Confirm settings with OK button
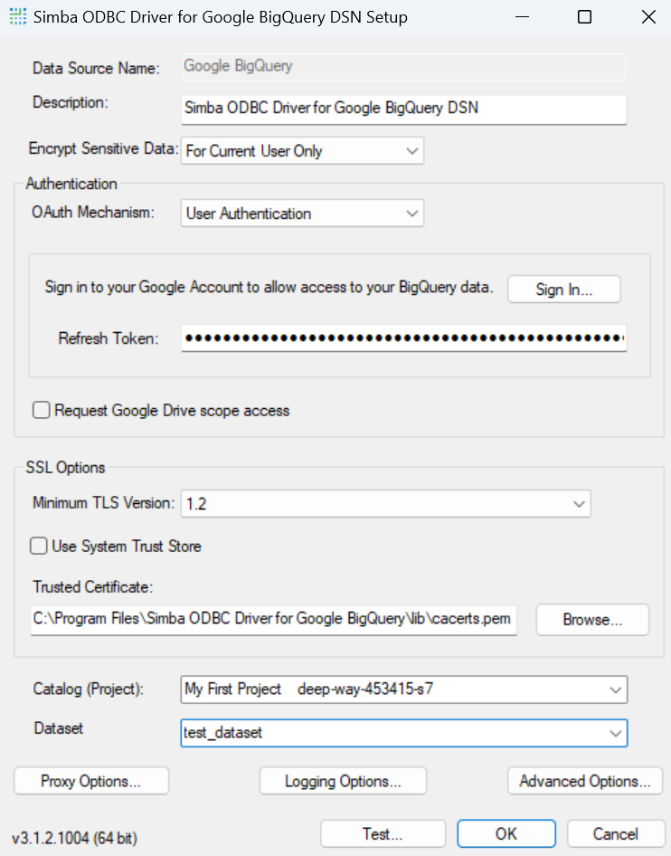This screenshot has width=671, height=856. pos(506,833)
